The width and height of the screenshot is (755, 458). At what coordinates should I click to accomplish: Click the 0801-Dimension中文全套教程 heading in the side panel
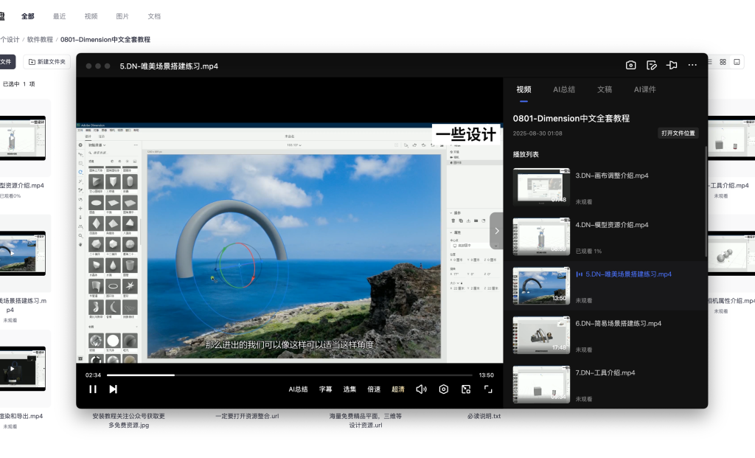[571, 119]
